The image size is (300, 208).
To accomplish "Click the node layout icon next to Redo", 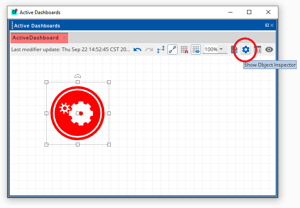I will coord(161,50).
